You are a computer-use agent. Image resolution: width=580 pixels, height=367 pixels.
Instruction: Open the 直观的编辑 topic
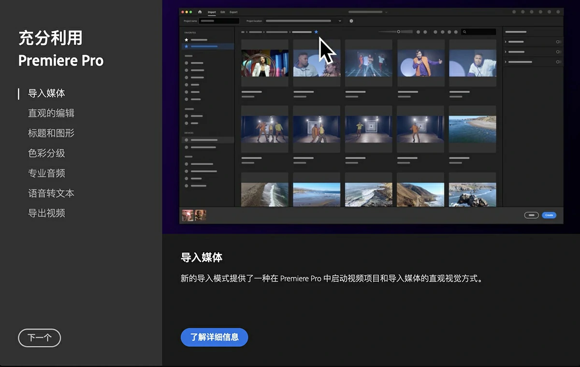pos(51,113)
